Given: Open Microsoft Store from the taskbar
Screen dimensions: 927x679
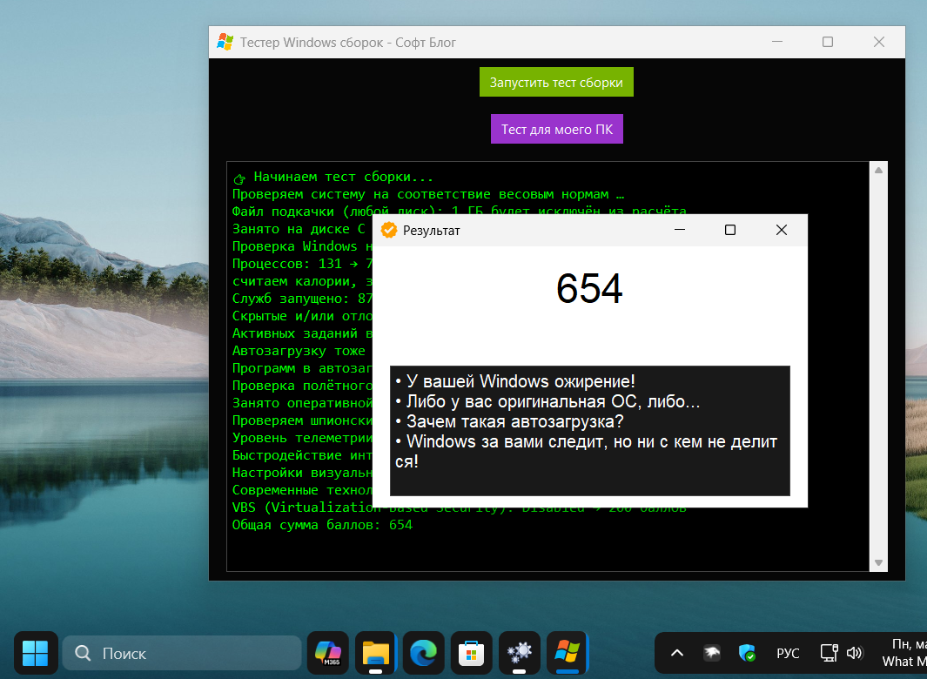Looking at the screenshot, I should point(471,653).
